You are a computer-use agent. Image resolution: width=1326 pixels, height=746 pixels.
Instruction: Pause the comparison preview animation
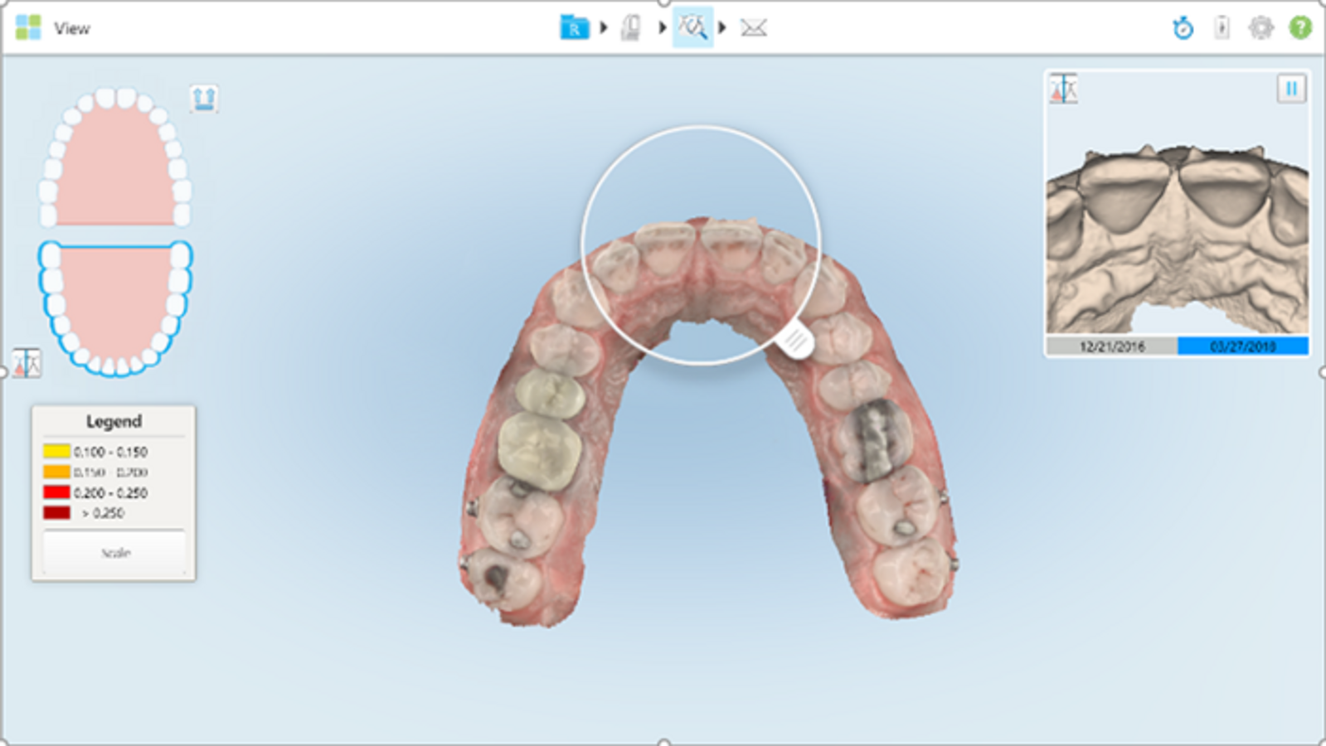[x=1290, y=89]
